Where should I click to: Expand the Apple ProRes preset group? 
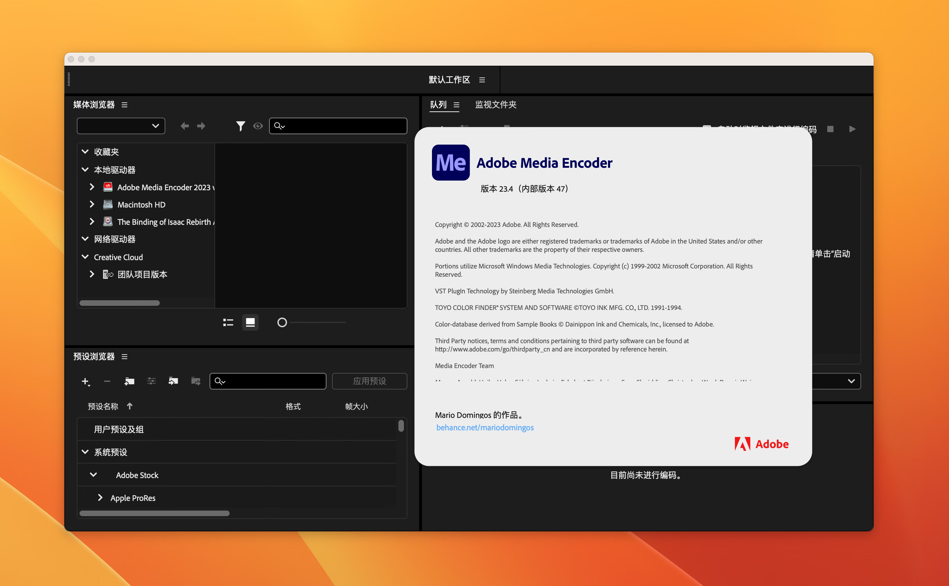click(100, 498)
